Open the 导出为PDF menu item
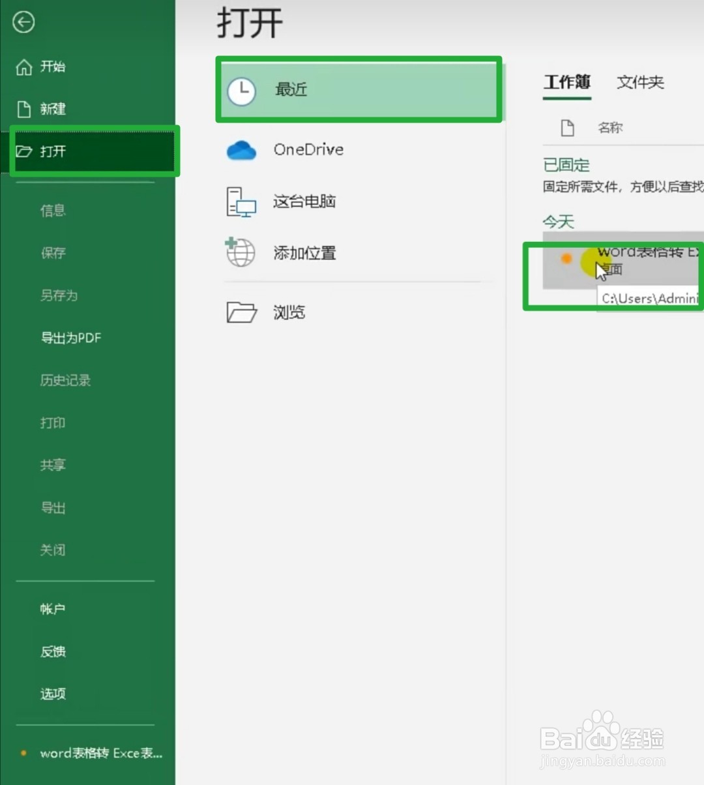 click(x=71, y=338)
